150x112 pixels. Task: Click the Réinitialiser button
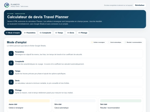(140, 5)
